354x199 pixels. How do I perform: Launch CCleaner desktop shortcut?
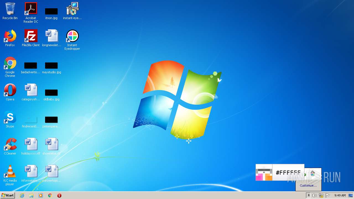click(10, 146)
